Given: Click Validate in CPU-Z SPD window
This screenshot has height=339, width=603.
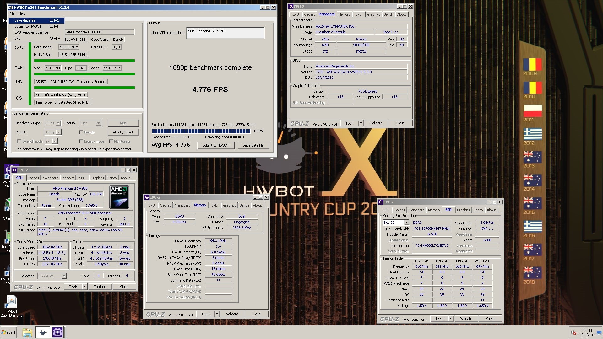Looking at the screenshot, I should tap(466, 319).
